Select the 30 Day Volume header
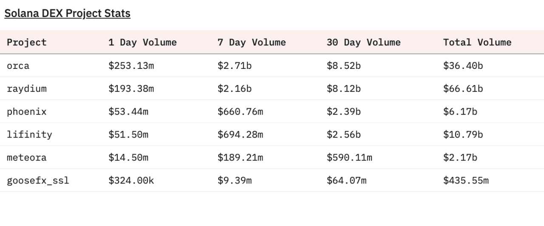The image size is (544, 226). tap(363, 42)
